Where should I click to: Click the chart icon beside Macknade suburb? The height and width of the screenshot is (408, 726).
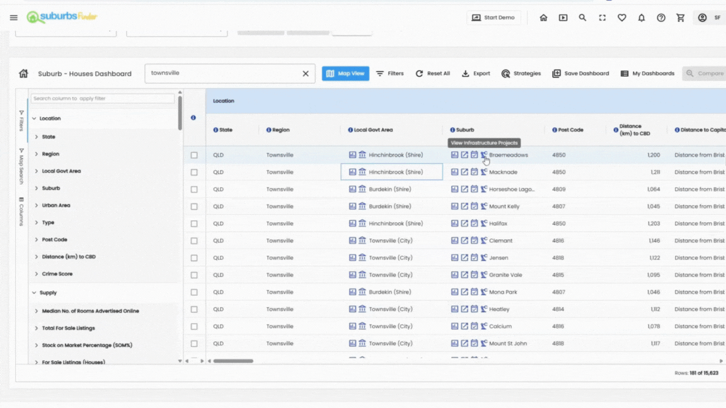click(x=454, y=172)
